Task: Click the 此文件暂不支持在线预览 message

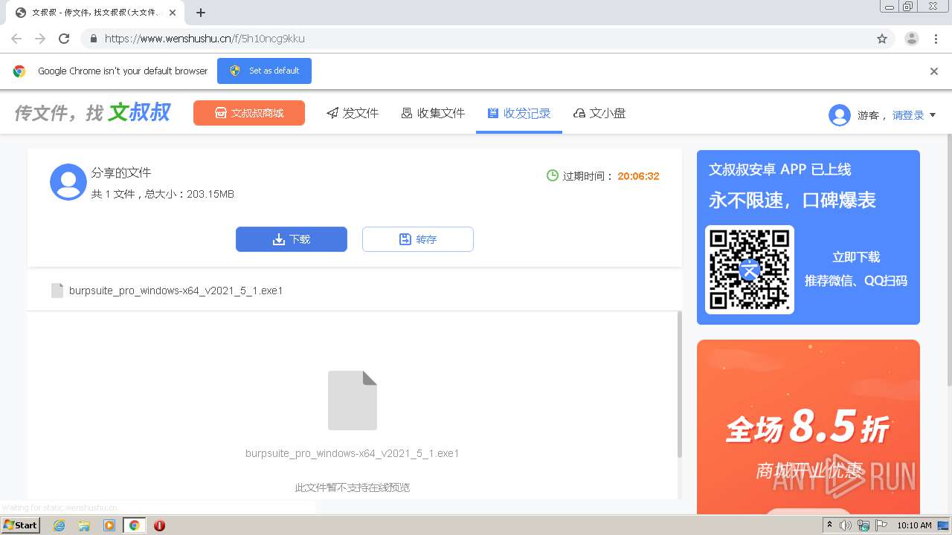Action: [x=353, y=487]
